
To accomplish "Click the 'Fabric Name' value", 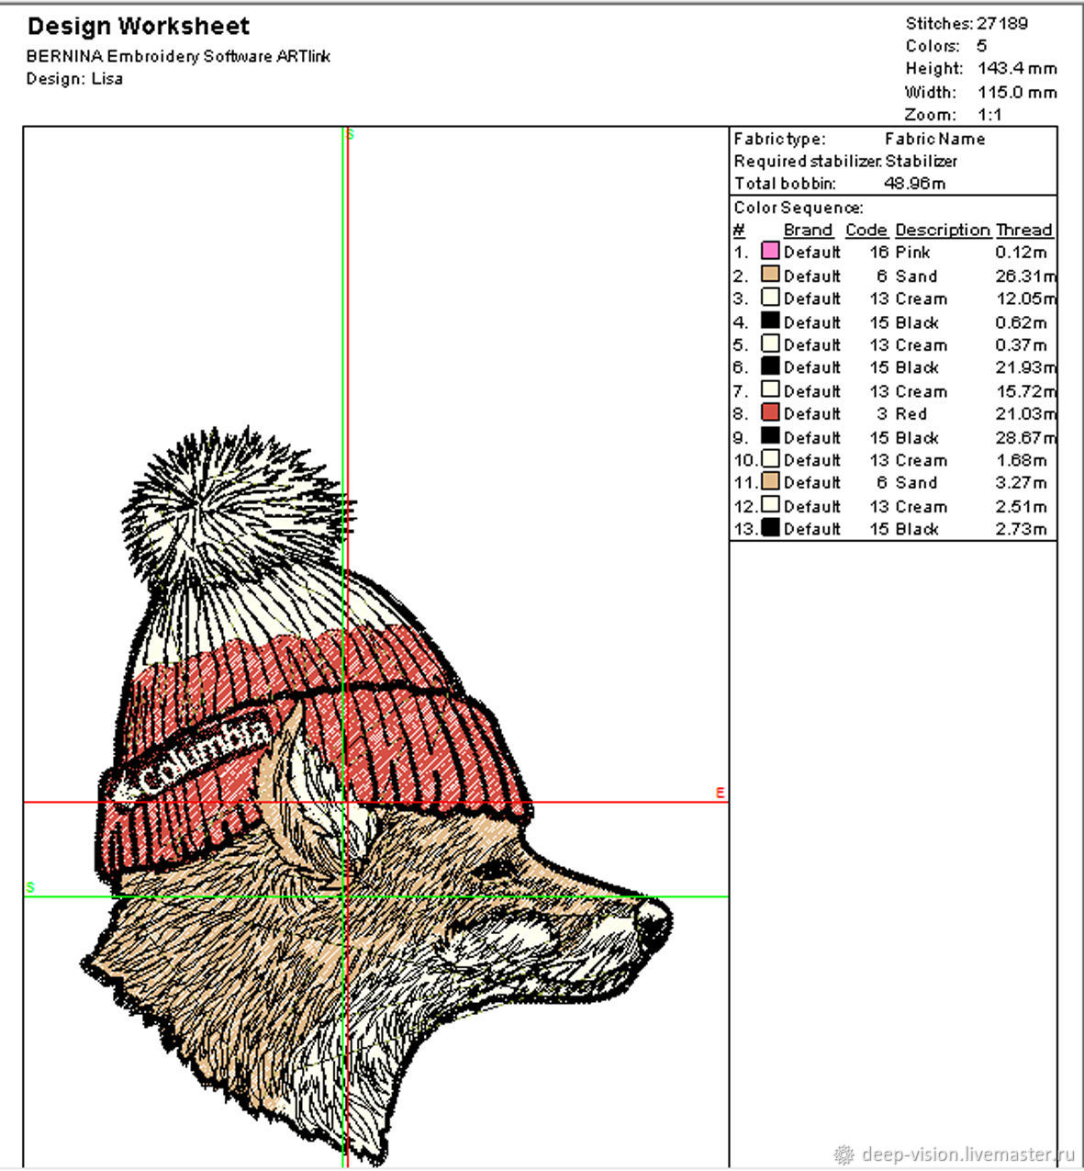I will pyautogui.click(x=934, y=139).
